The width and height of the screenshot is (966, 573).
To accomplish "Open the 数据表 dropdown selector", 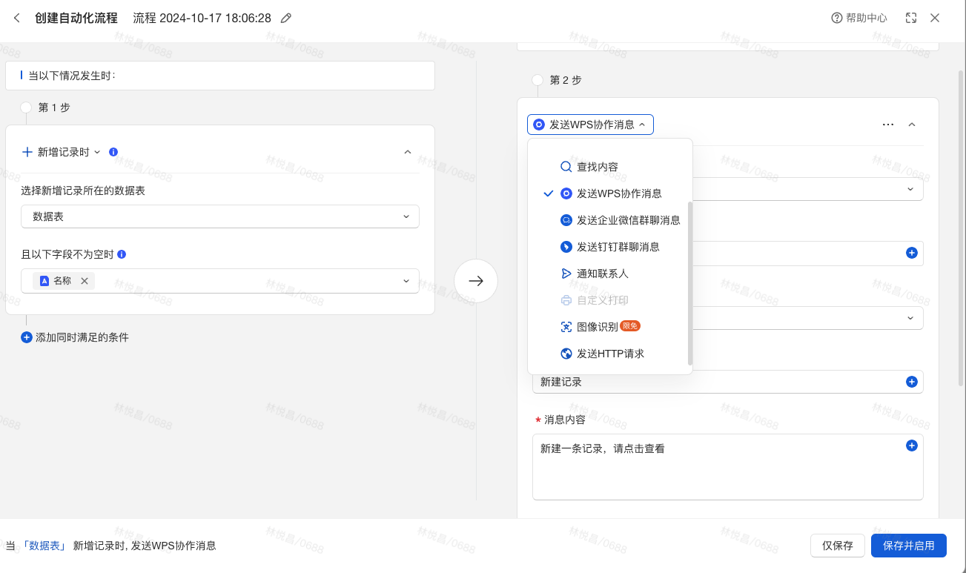I will 220,216.
